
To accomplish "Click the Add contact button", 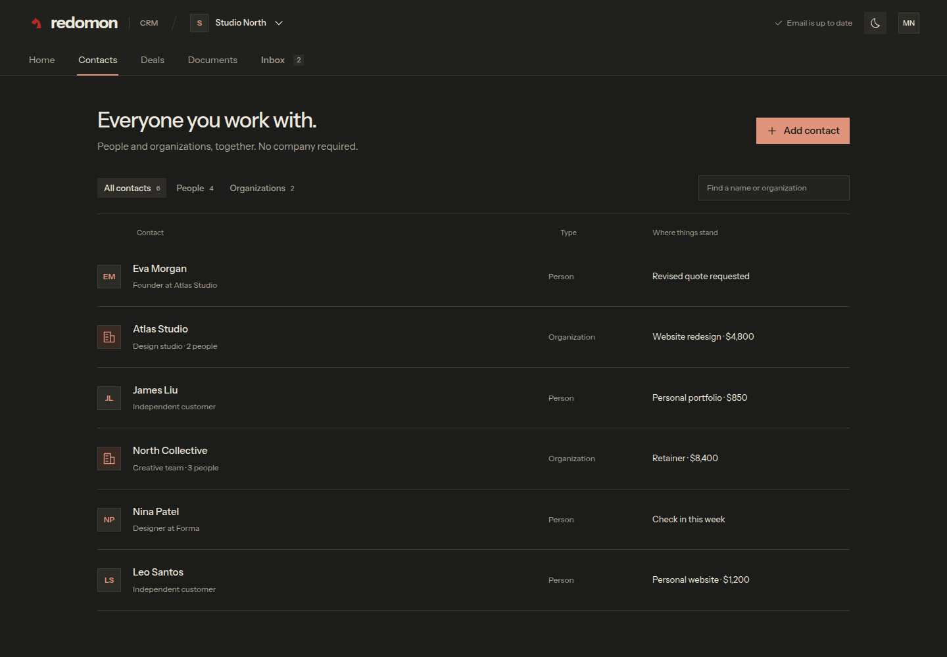I will coord(803,131).
